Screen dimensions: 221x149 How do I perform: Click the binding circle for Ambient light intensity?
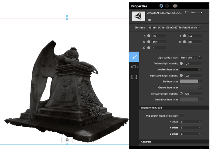click(181, 64)
